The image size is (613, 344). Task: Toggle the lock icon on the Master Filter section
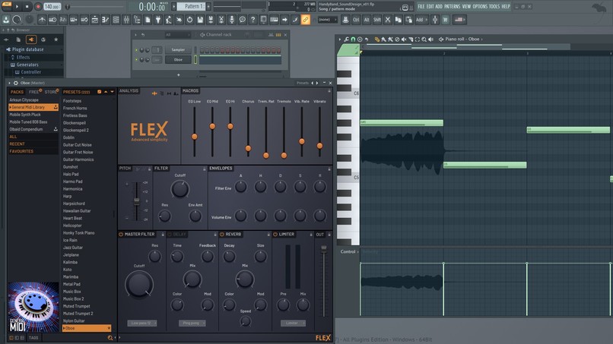(x=163, y=235)
